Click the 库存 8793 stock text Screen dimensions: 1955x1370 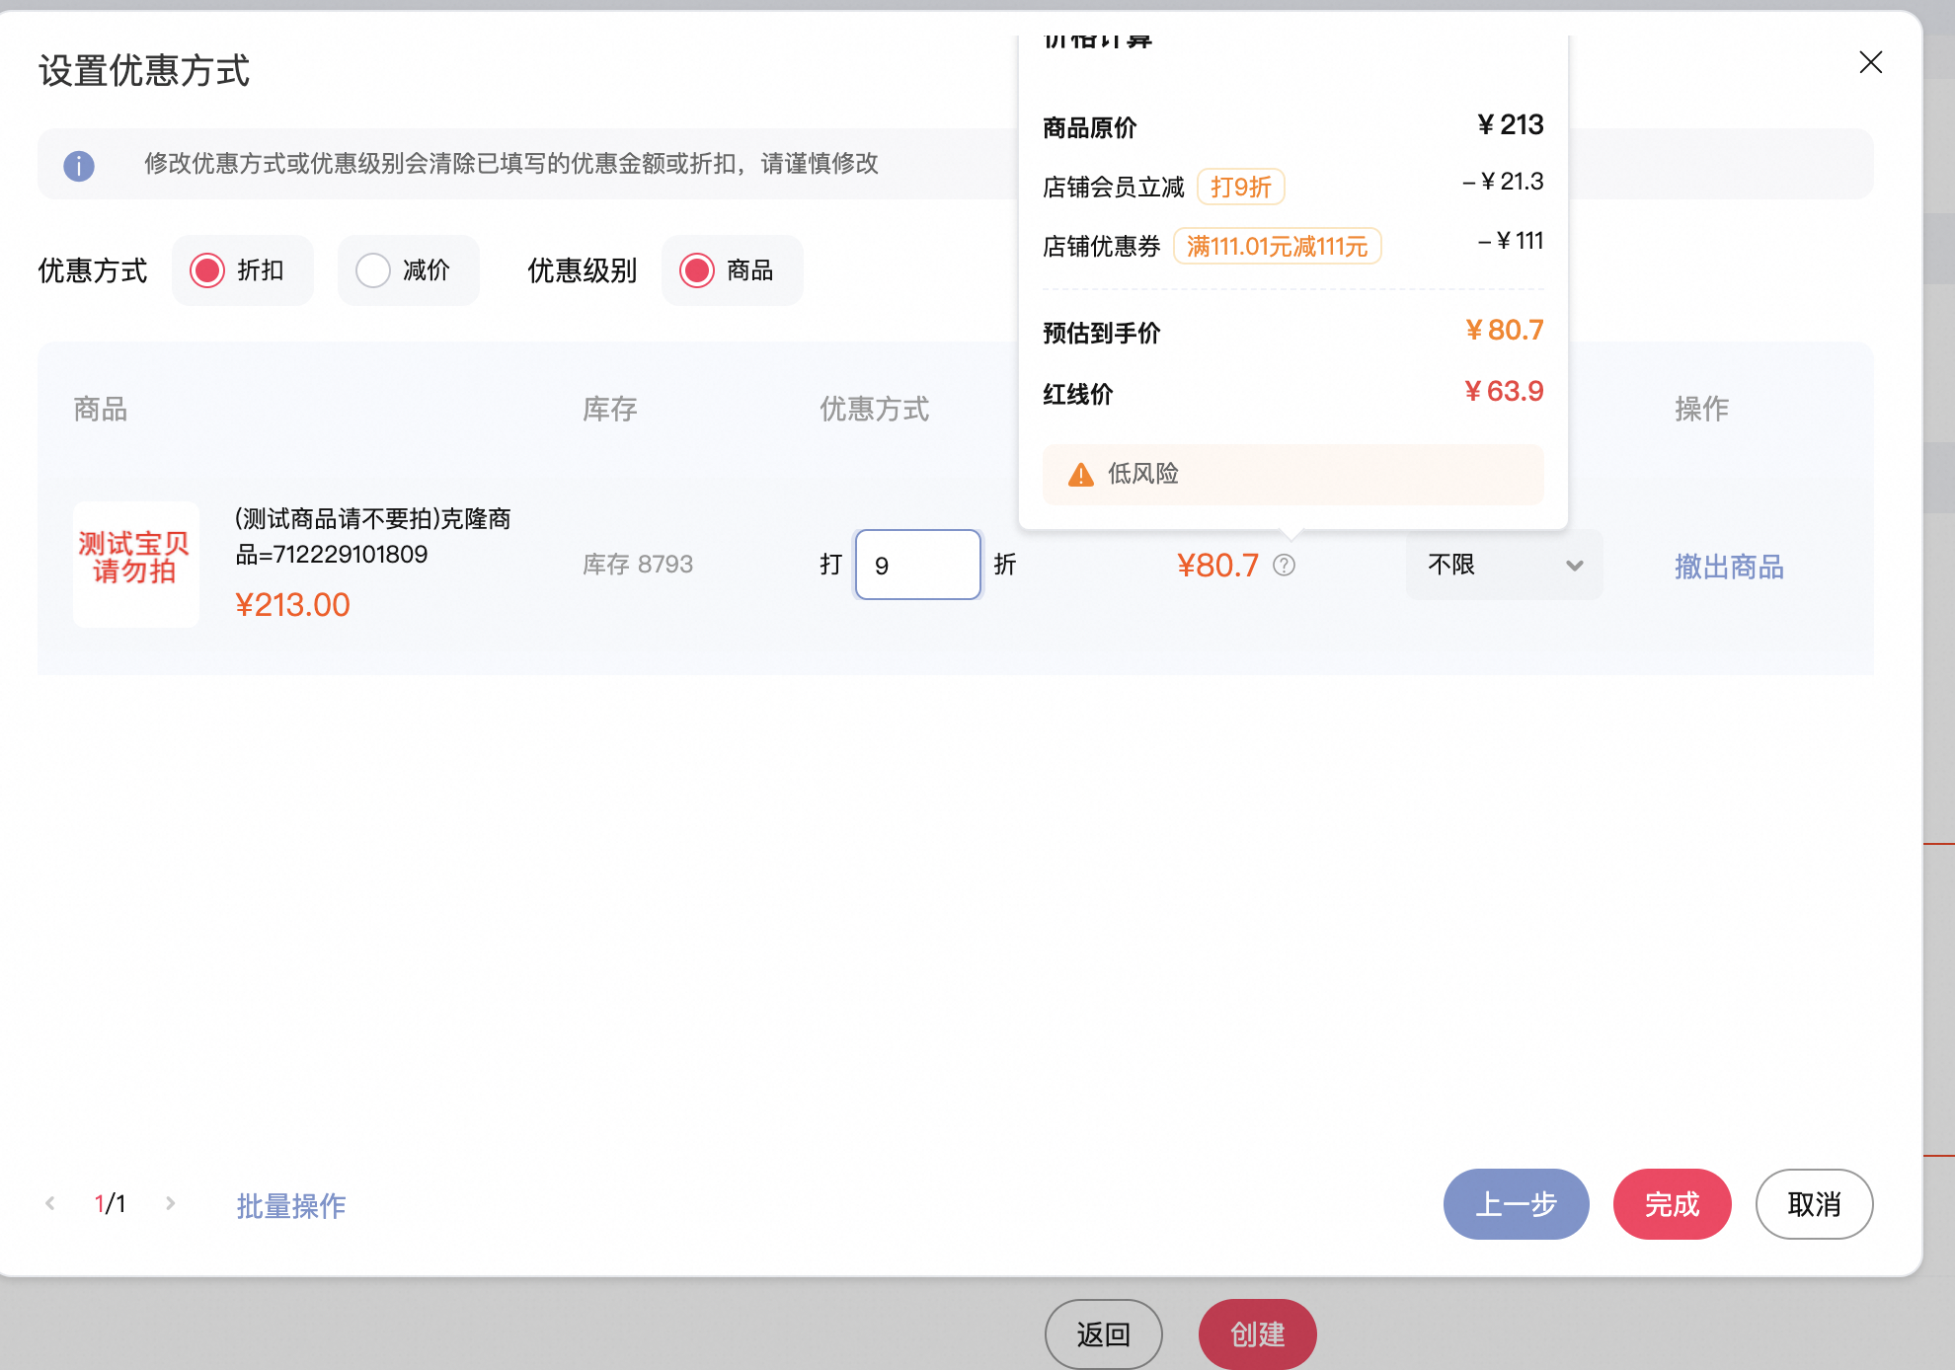[x=638, y=565]
